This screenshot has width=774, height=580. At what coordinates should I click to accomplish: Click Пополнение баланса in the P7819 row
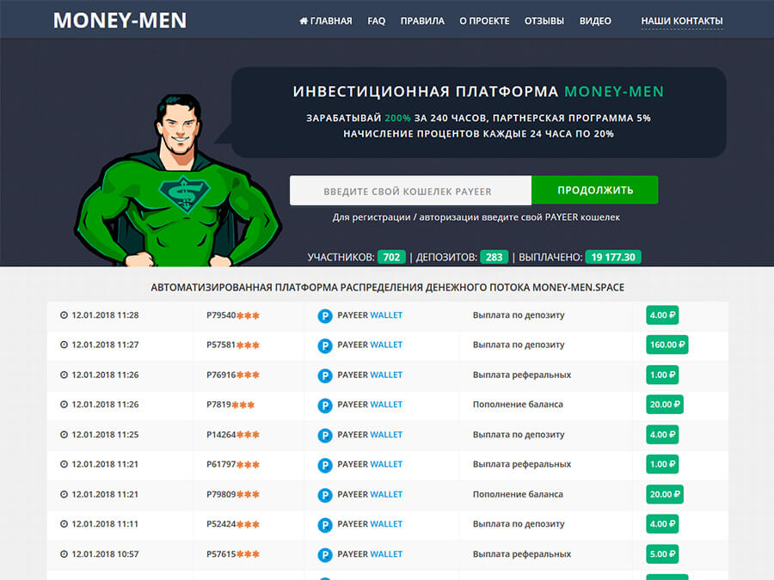point(518,405)
